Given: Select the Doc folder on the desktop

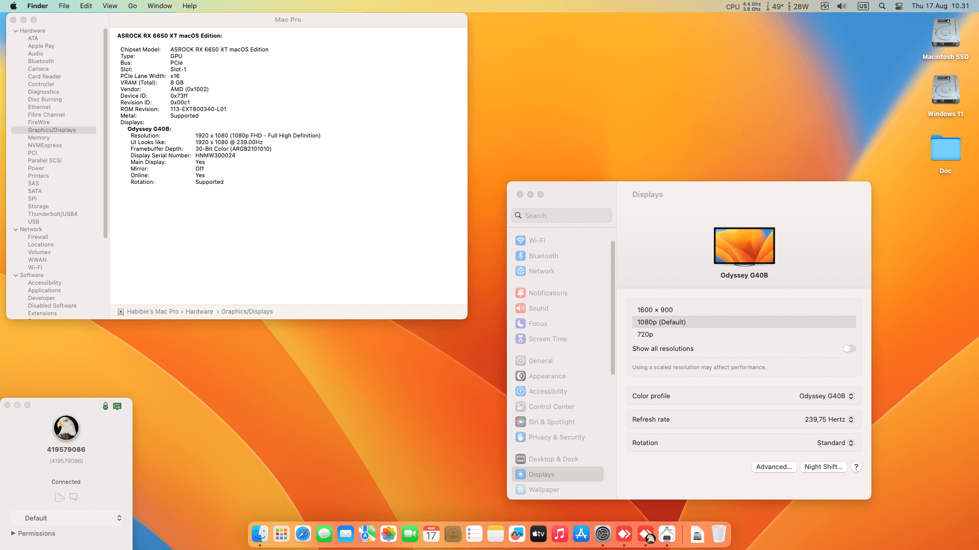Looking at the screenshot, I should click(945, 154).
